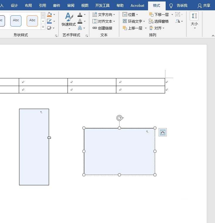Expand the 上移一层 dropdown arrow
This screenshot has width=215, height=223.
click(146, 28)
